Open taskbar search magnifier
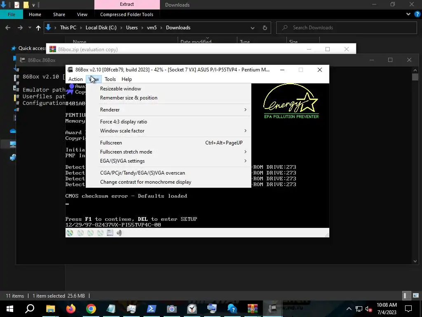422x317 pixels. (x=30, y=308)
